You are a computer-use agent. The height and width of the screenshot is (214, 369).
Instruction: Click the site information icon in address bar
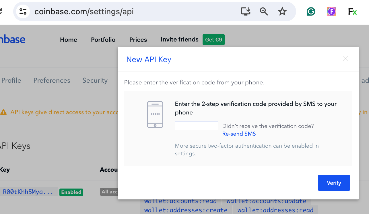[x=23, y=11]
